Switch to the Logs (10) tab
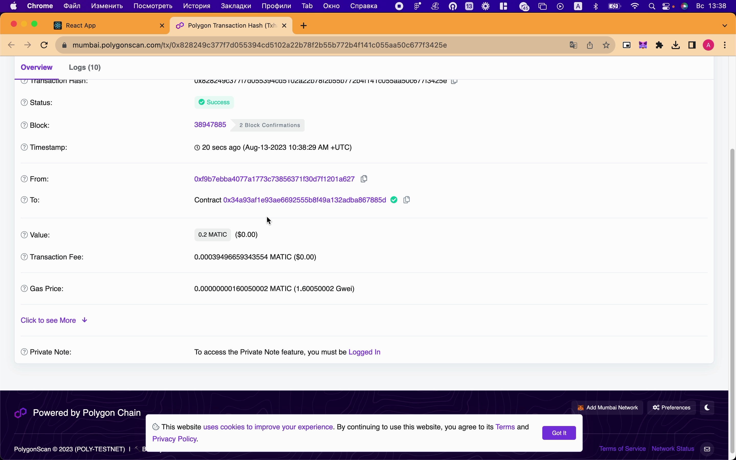The image size is (736, 460). [85, 67]
